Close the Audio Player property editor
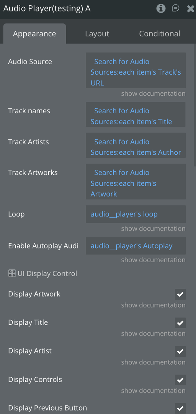 191,9
